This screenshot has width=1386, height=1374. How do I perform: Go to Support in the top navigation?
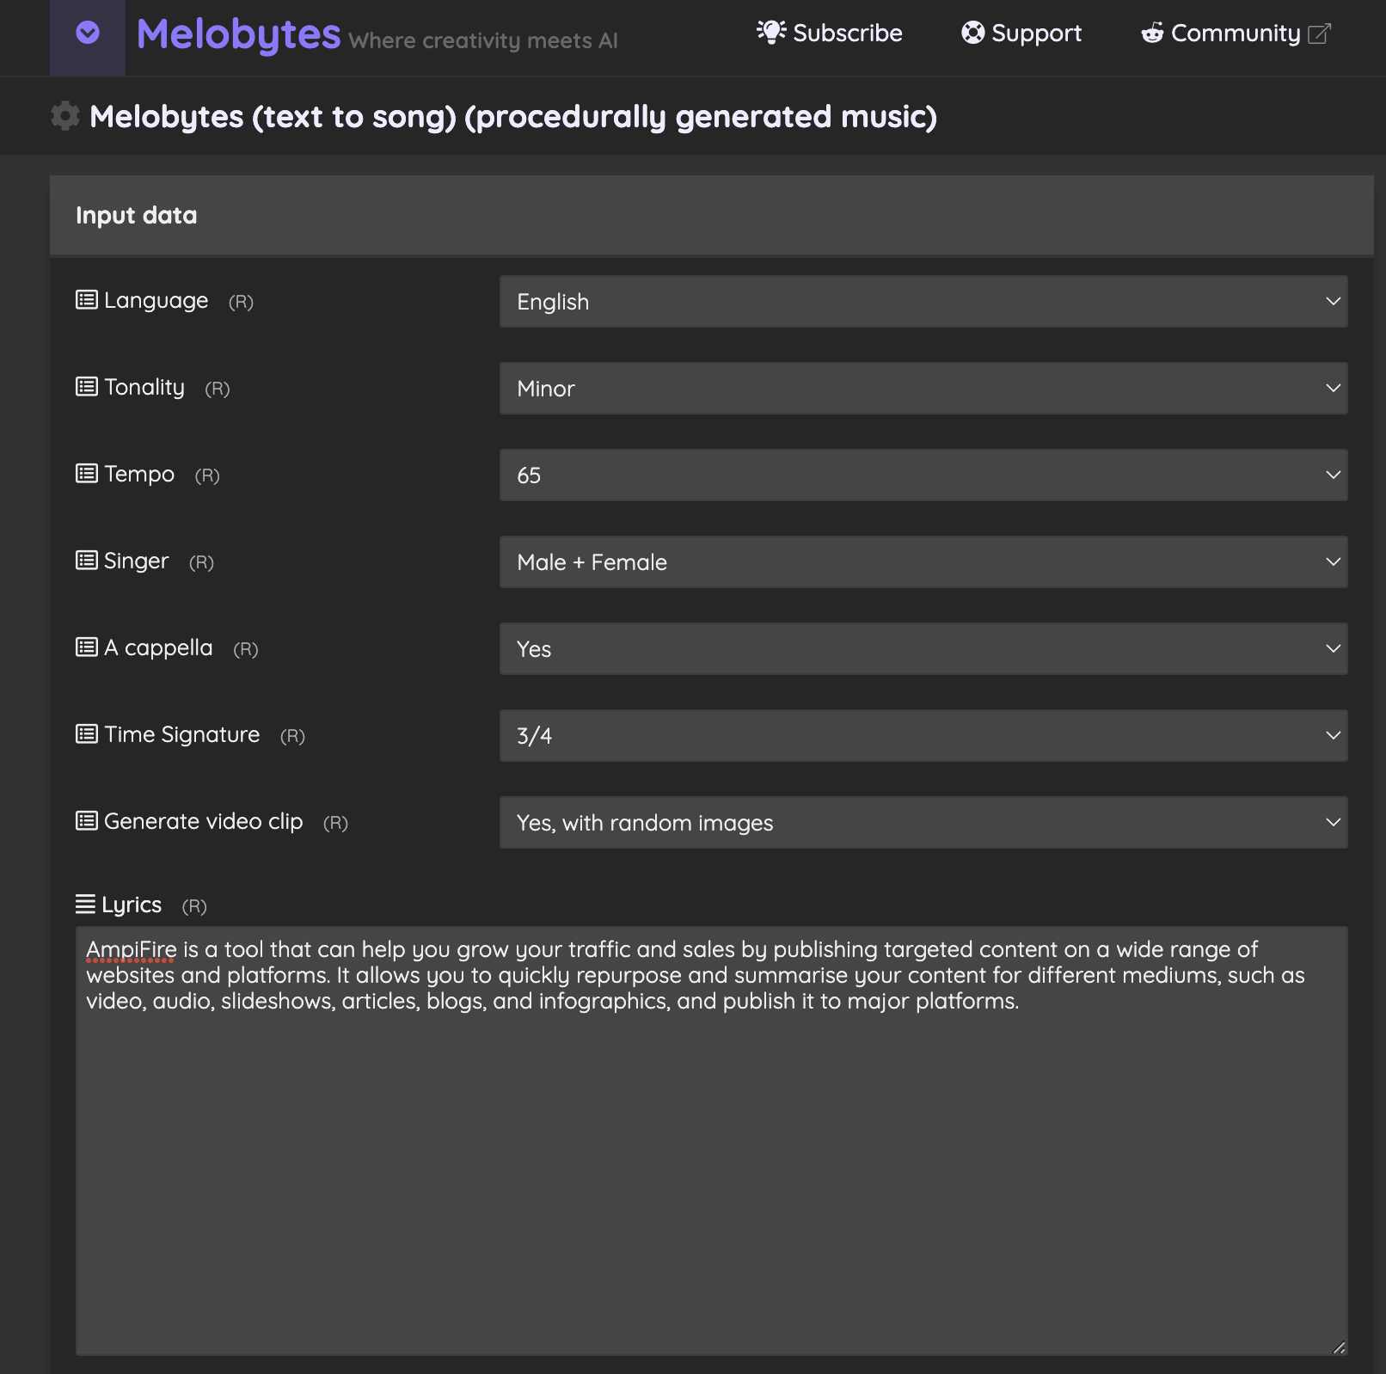(1036, 34)
